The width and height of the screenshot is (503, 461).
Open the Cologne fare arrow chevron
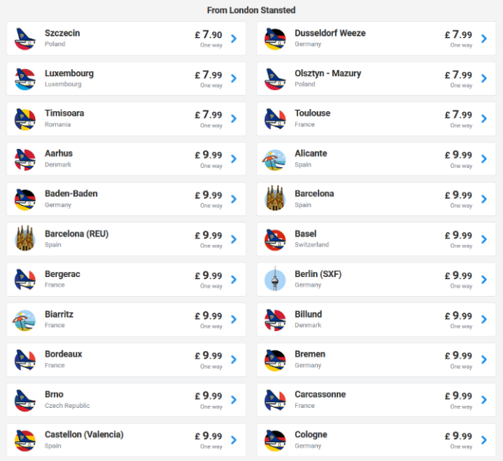(484, 440)
